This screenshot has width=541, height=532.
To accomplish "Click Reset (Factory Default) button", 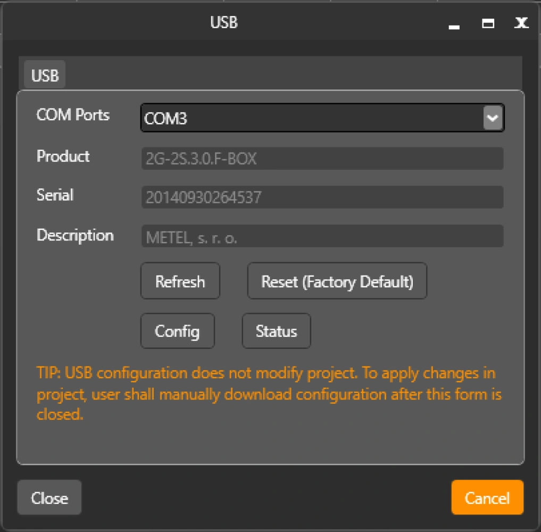I will tap(337, 281).
